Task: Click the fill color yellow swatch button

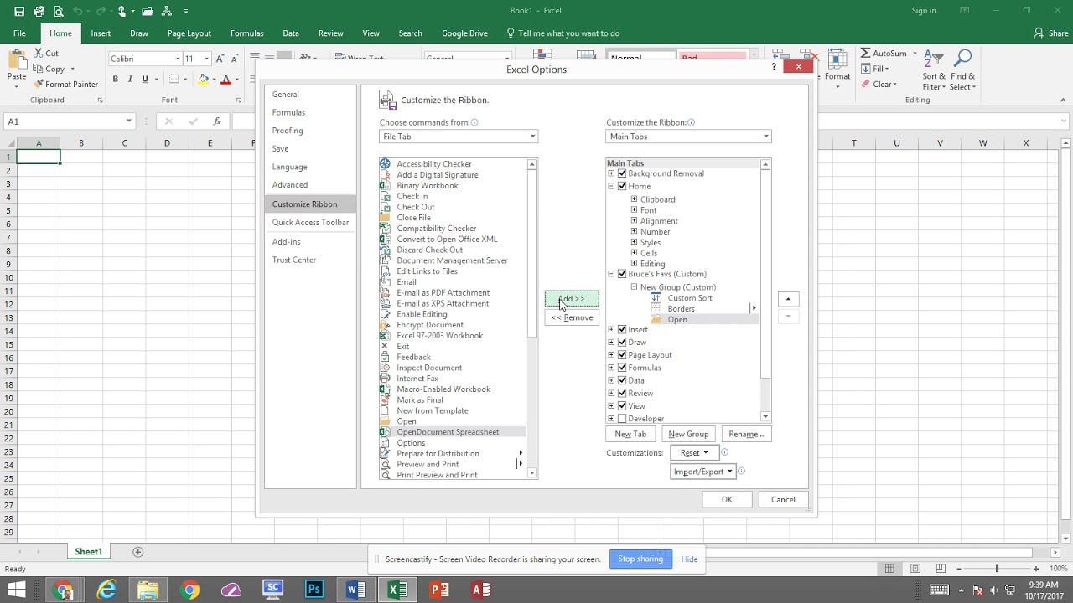Action: (x=204, y=80)
